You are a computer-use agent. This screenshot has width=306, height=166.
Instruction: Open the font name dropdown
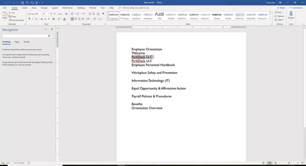pyautogui.click(x=41, y=14)
